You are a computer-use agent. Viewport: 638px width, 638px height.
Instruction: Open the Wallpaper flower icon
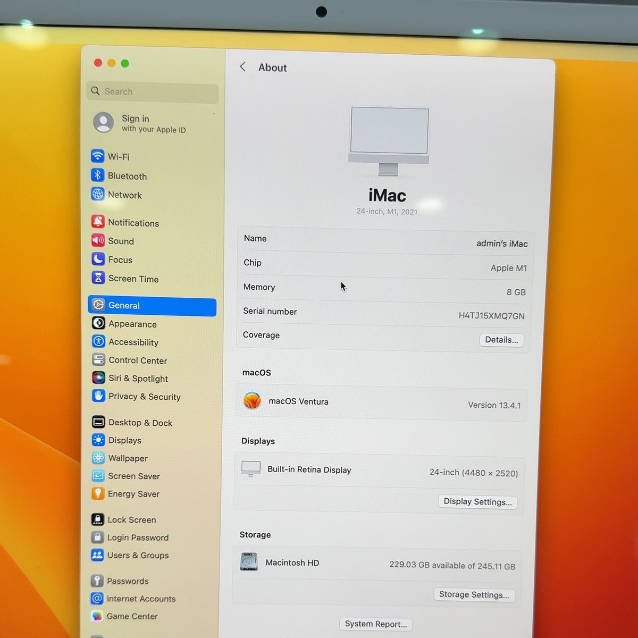[x=98, y=458]
